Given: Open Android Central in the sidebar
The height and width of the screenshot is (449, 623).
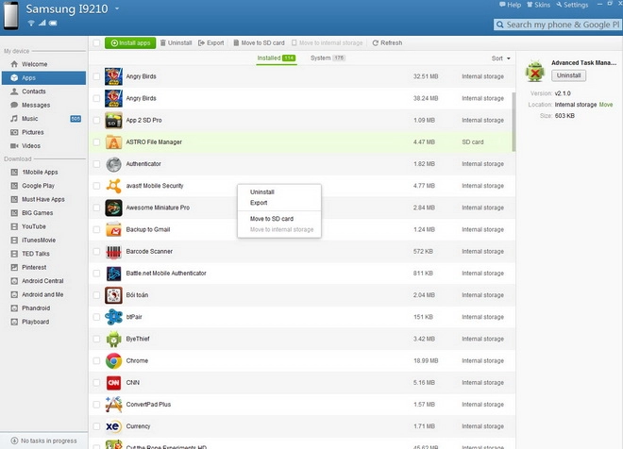Looking at the screenshot, I should 43,281.
